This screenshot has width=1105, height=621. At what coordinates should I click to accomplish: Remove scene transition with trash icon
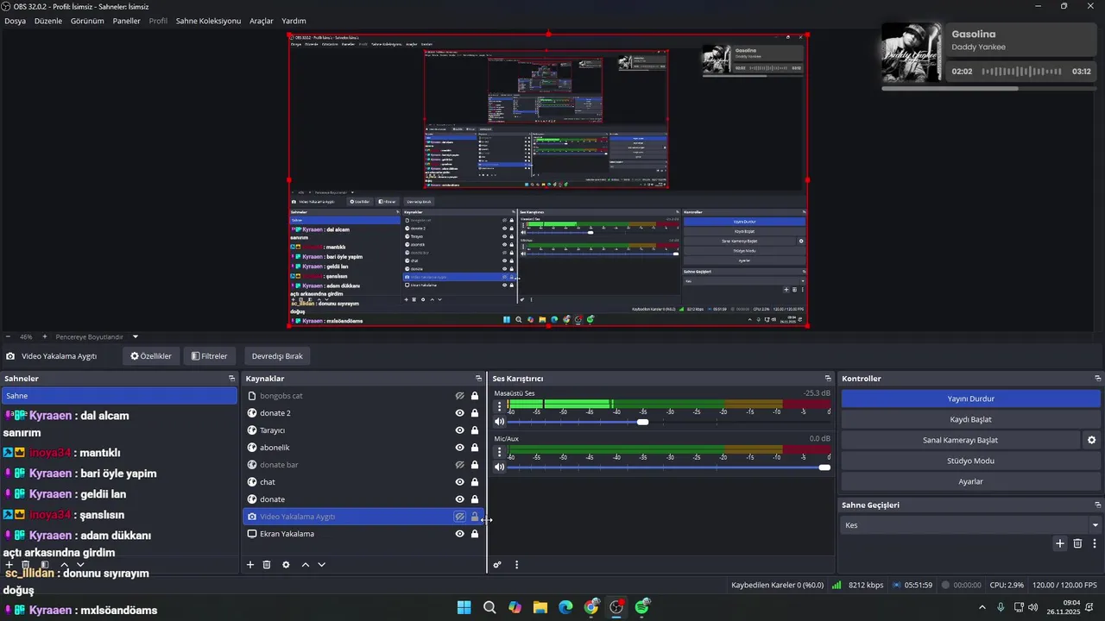pyautogui.click(x=1077, y=543)
